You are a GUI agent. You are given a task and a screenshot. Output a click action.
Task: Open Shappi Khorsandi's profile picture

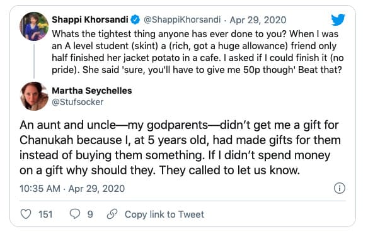(x=34, y=26)
